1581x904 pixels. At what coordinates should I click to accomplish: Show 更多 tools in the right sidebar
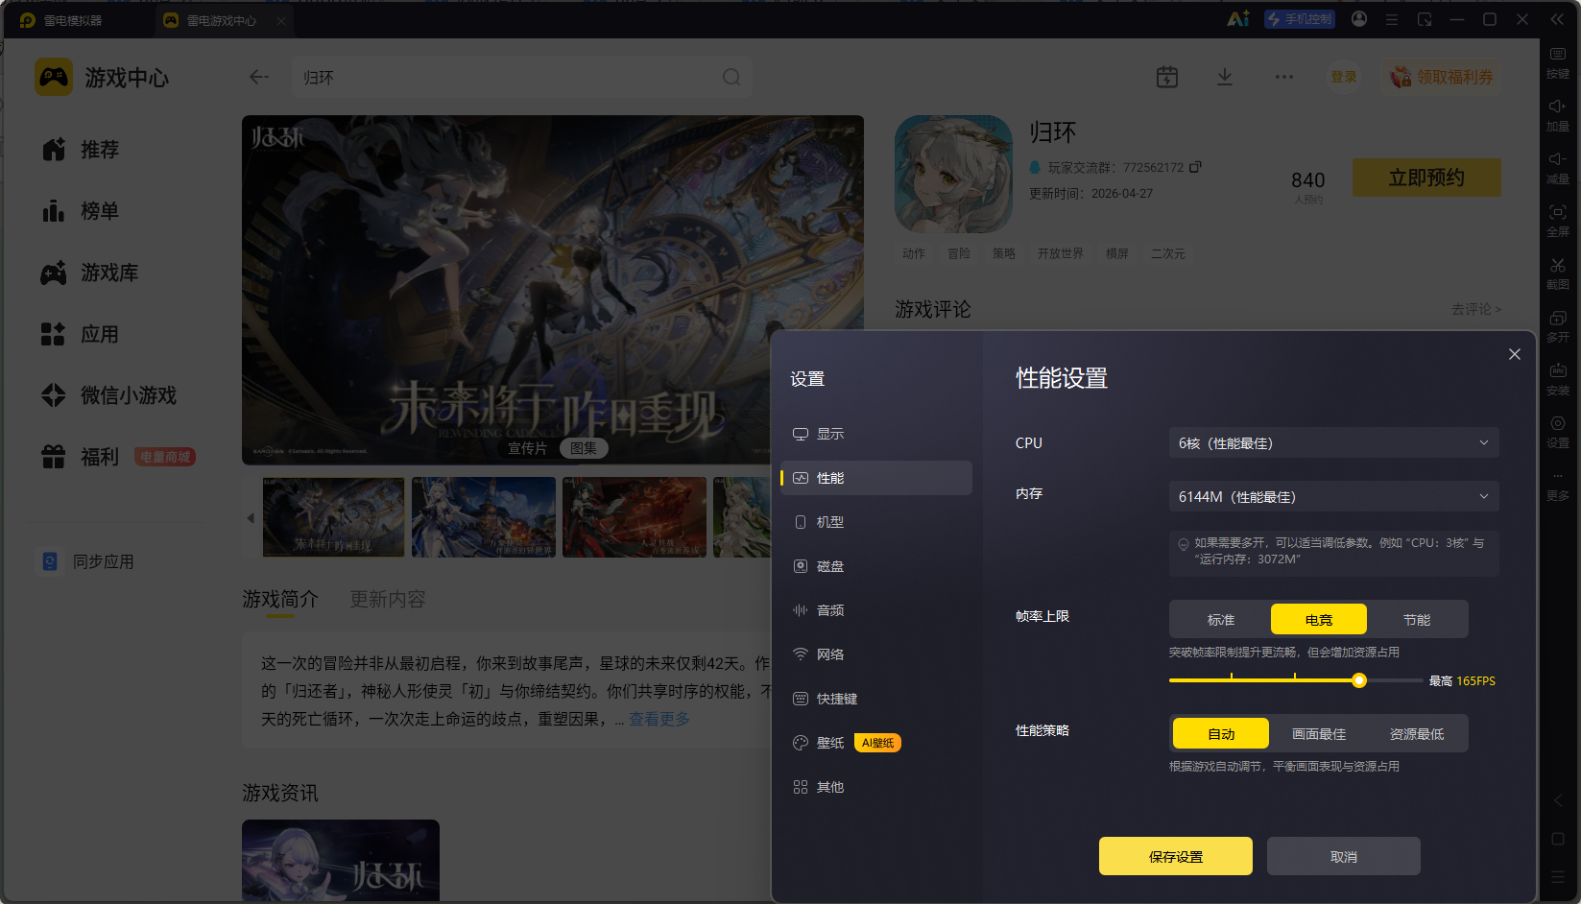tap(1557, 486)
